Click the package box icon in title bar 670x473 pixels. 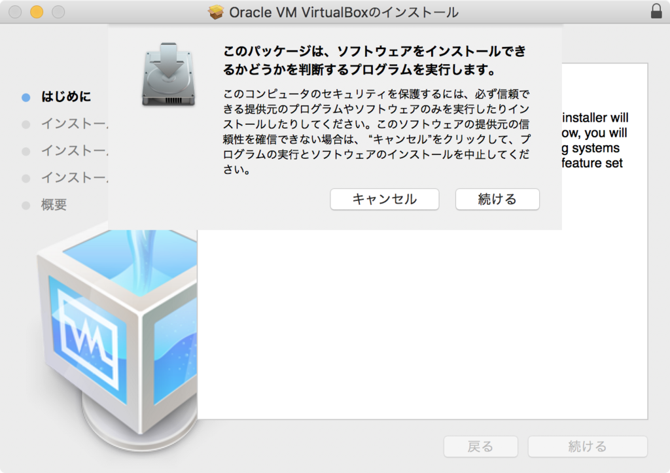[216, 12]
